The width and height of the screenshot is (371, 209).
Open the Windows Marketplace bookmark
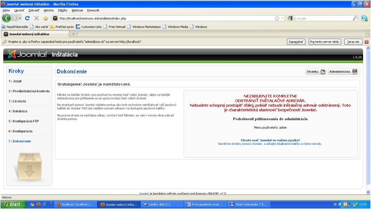(x=144, y=27)
